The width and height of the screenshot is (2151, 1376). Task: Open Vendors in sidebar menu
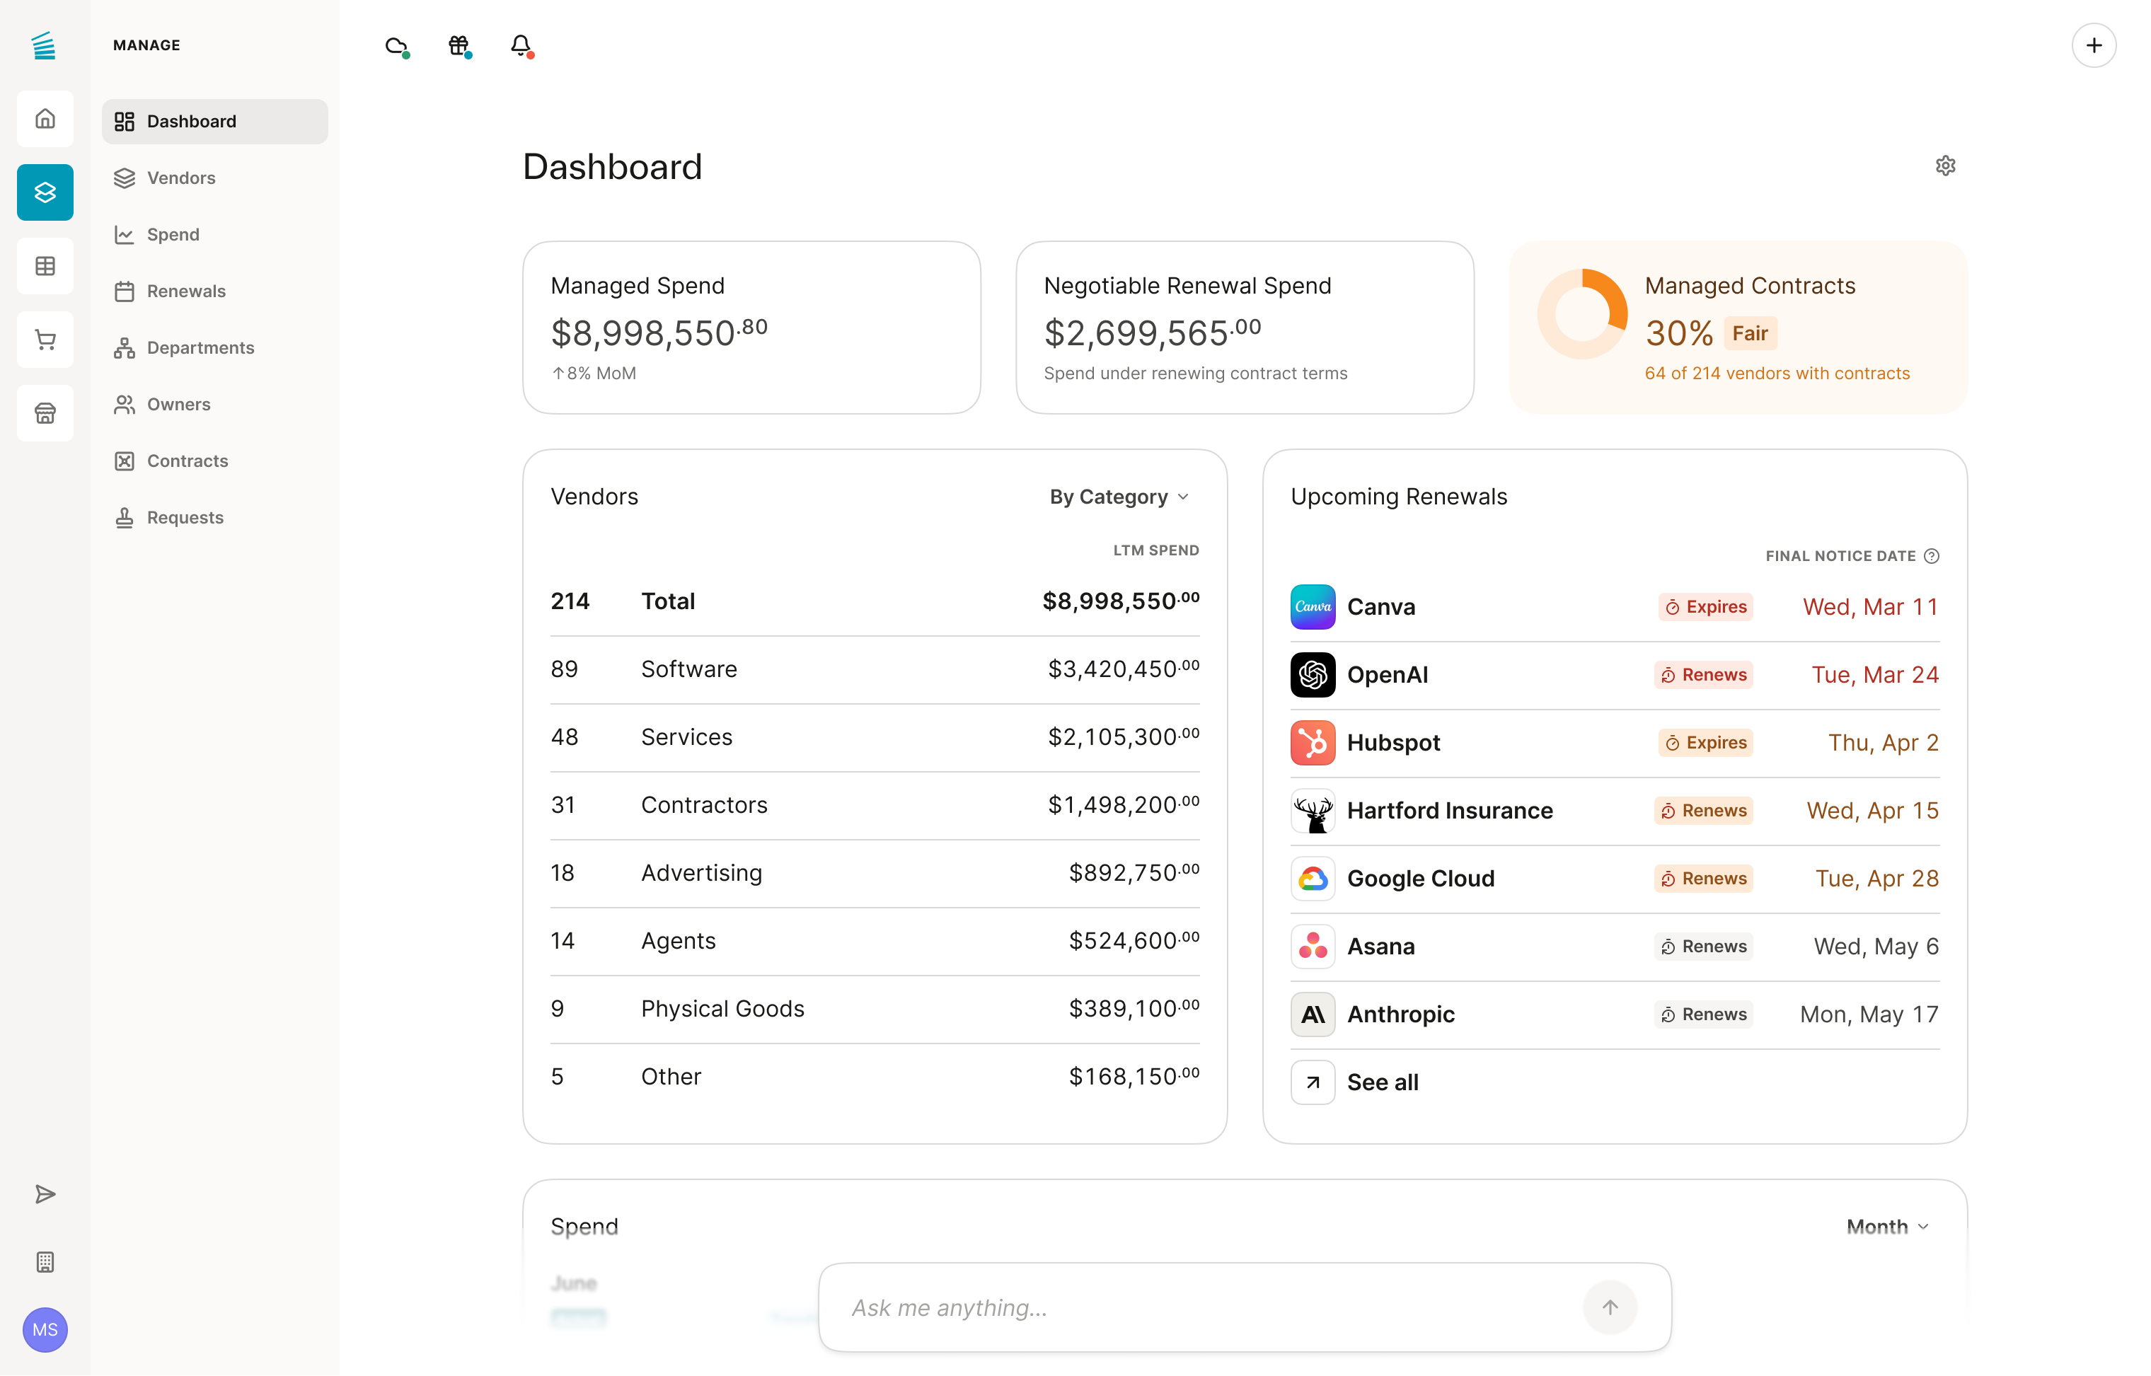coord(180,178)
